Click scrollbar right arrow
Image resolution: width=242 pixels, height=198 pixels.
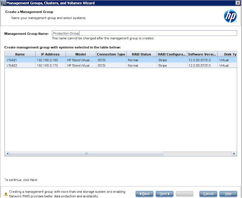click(234, 153)
